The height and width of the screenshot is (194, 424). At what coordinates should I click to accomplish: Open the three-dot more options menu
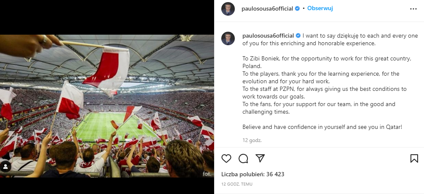[413, 9]
